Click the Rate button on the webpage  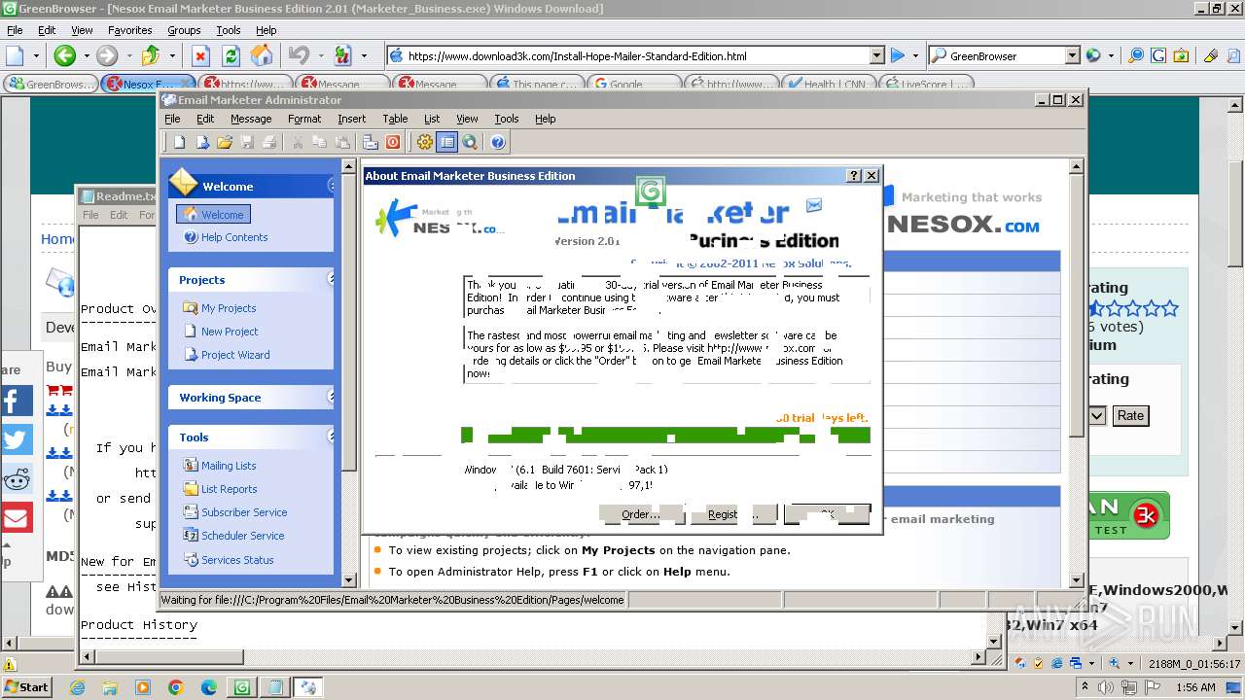(1130, 415)
